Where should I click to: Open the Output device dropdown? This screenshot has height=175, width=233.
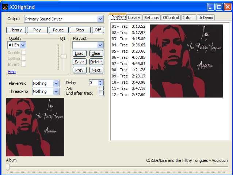point(100,19)
